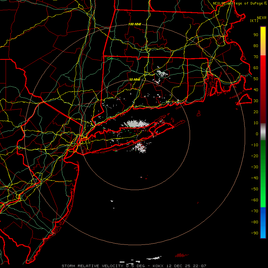Click the -30 knot scale label
This screenshot has height=268, width=268.
(x=255, y=167)
